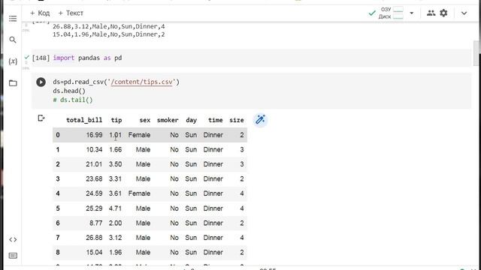
Task: Click the execution count [148] indicator
Action: (41, 58)
